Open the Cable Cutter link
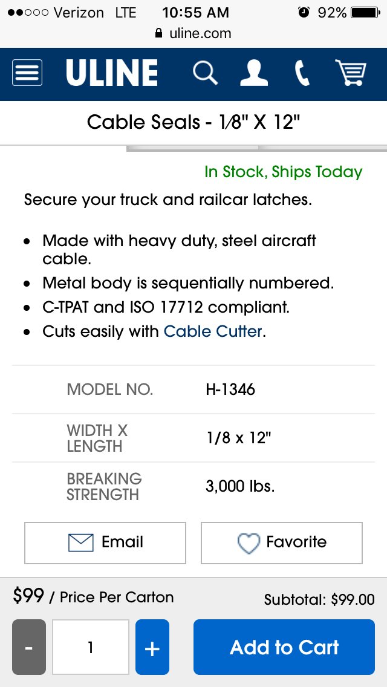The height and width of the screenshot is (687, 387). [213, 331]
